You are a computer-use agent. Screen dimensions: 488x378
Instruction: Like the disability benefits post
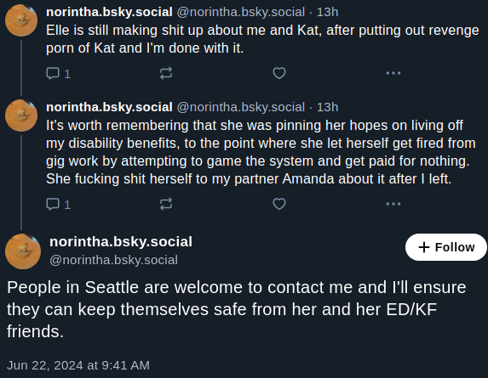pyautogui.click(x=279, y=204)
